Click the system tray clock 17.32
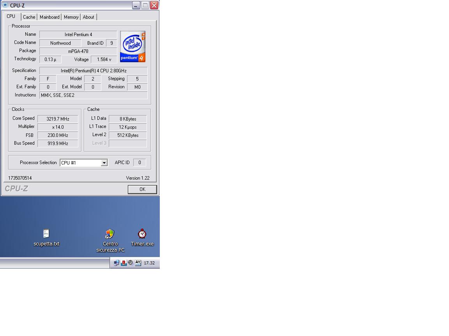Viewport: 449px width, 336px height. point(149,263)
